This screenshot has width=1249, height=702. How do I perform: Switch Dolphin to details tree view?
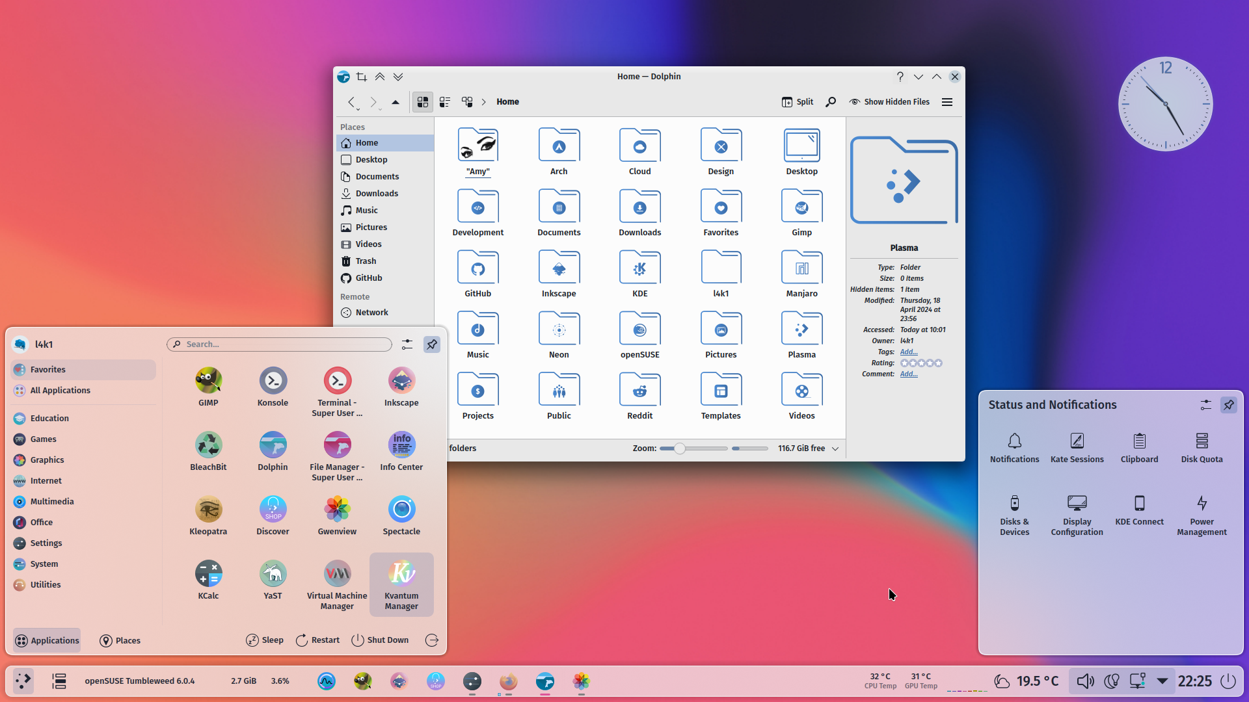click(467, 102)
